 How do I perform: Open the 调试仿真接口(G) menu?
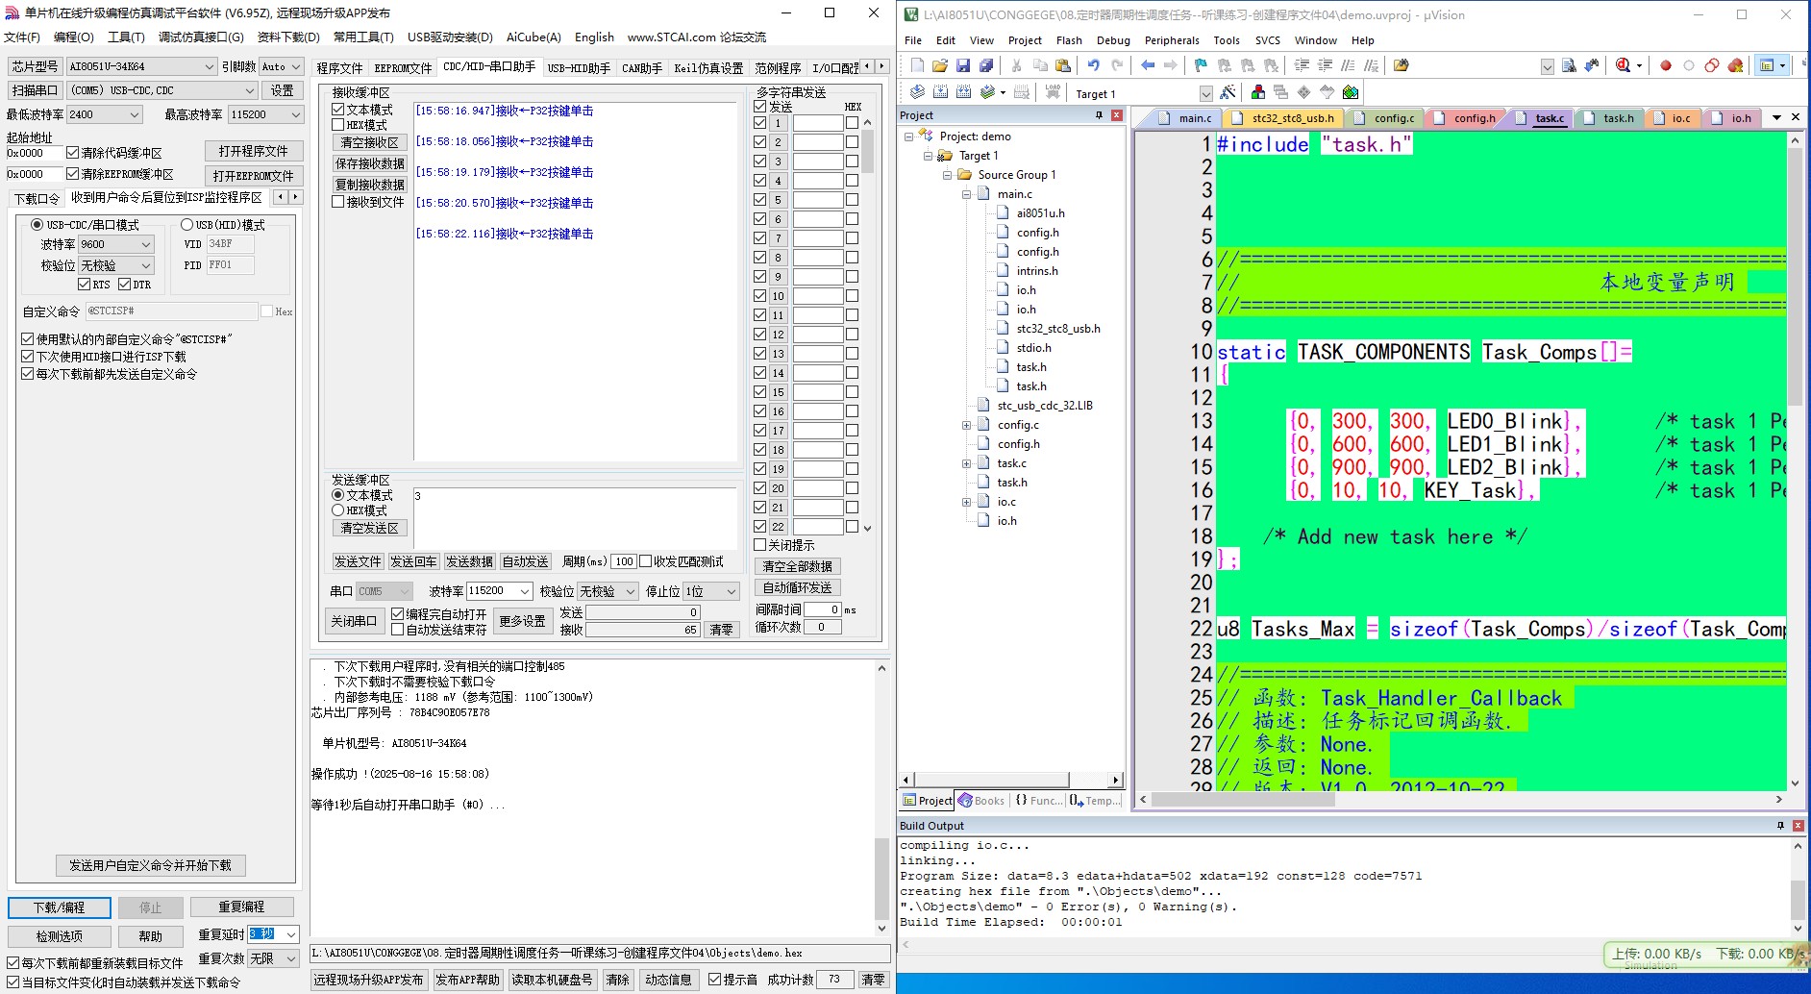click(201, 37)
